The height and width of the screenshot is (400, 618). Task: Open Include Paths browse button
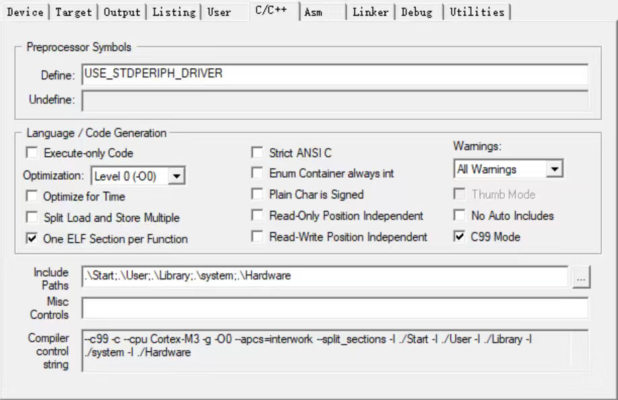[x=581, y=277]
